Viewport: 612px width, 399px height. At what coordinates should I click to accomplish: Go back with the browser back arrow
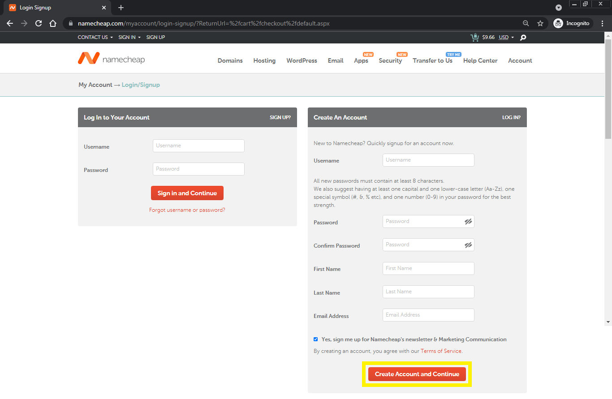point(10,23)
